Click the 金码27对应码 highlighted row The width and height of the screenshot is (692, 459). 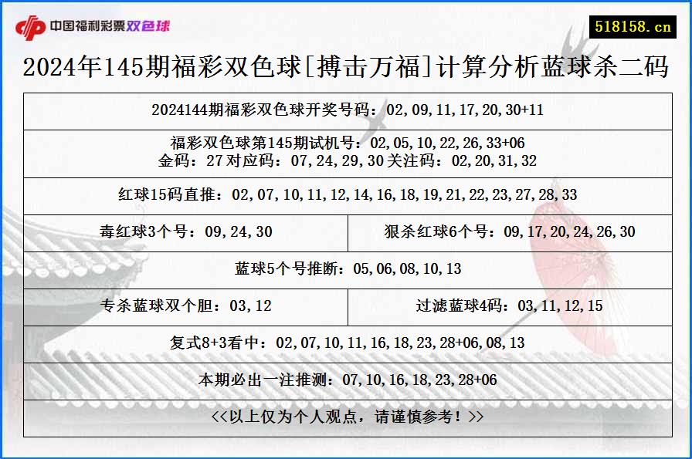click(346, 162)
